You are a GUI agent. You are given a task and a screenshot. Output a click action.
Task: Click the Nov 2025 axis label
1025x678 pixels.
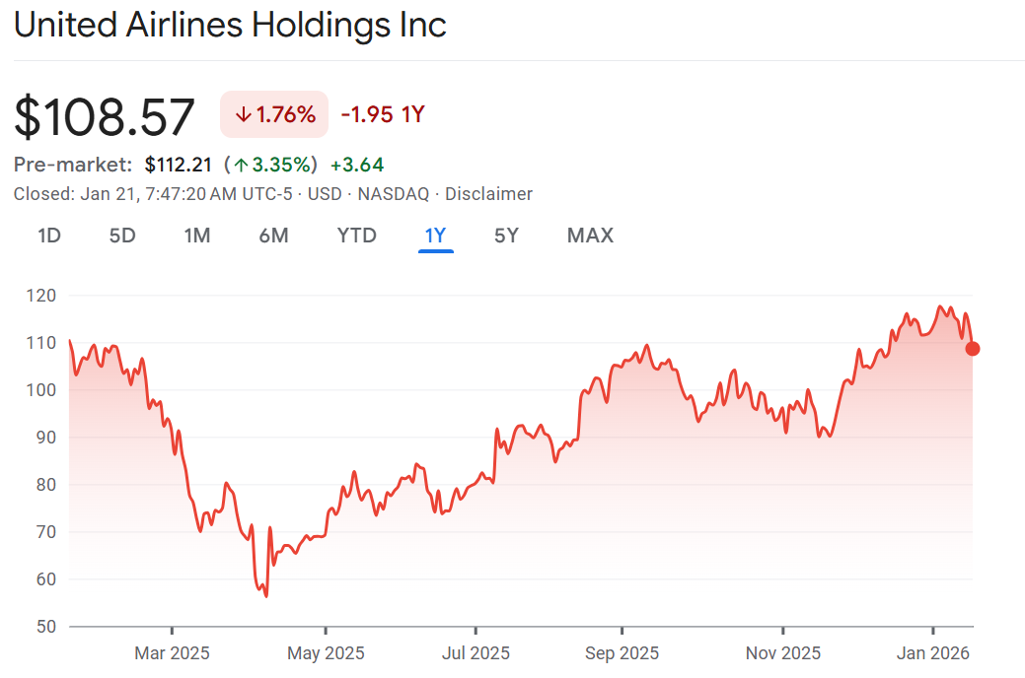point(782,652)
